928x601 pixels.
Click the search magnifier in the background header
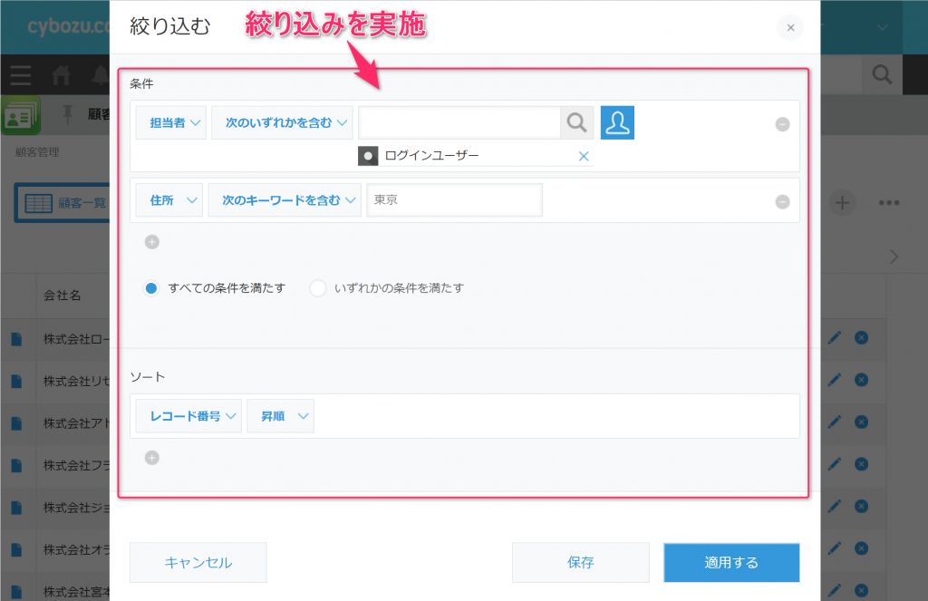coord(882,74)
